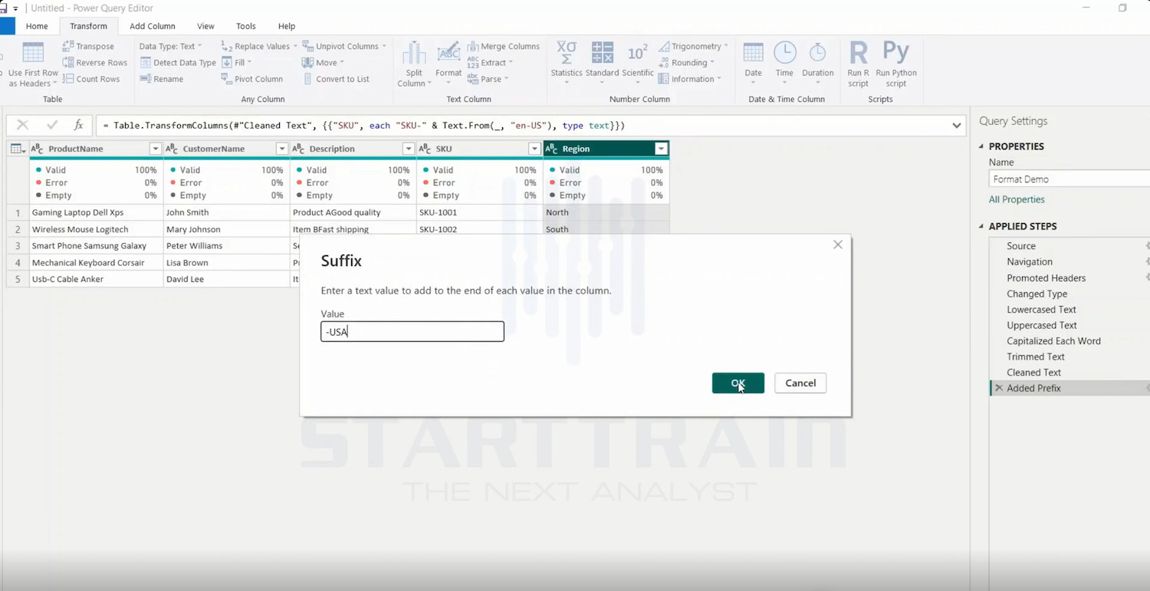
Task: Delete the Added Prefix step
Action: point(998,389)
